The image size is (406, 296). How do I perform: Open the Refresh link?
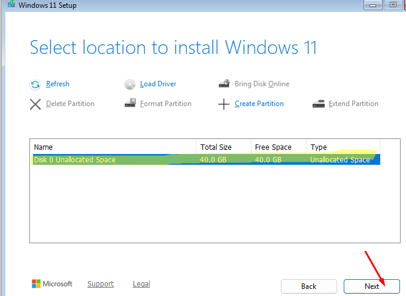[57, 84]
